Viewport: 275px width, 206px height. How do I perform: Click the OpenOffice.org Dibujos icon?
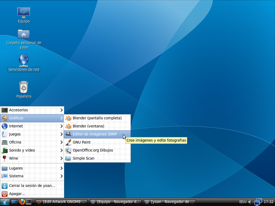coord(68,150)
